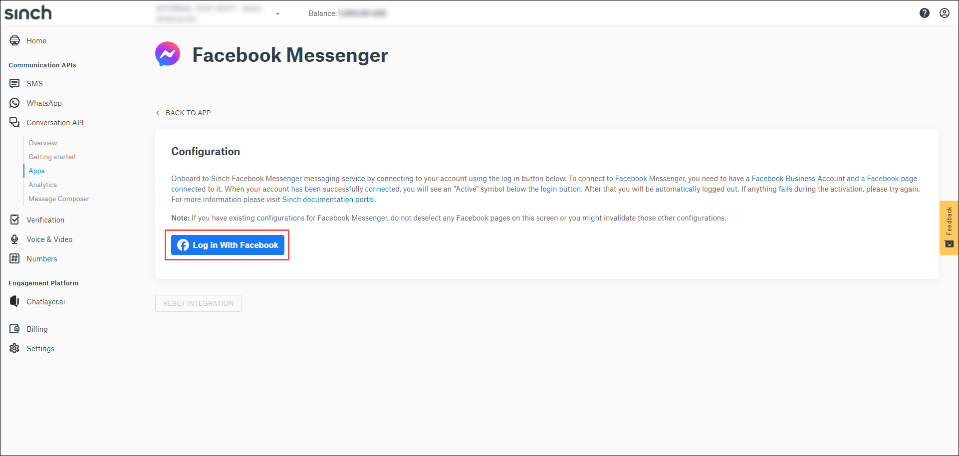
Task: Click the RESET INTEGRATION button
Action: click(199, 303)
